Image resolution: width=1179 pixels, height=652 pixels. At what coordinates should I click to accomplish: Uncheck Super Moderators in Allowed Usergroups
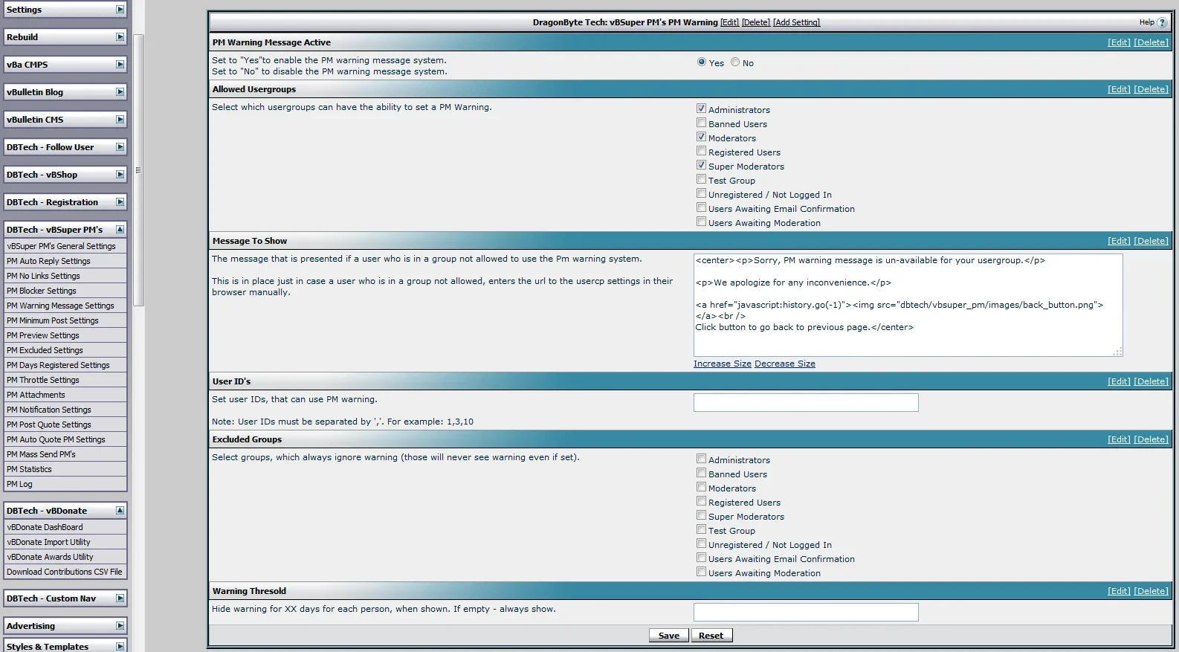tap(701, 165)
